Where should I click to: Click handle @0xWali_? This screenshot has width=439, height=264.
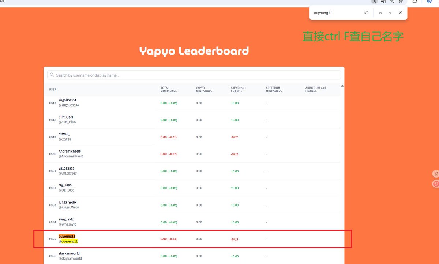point(65,139)
